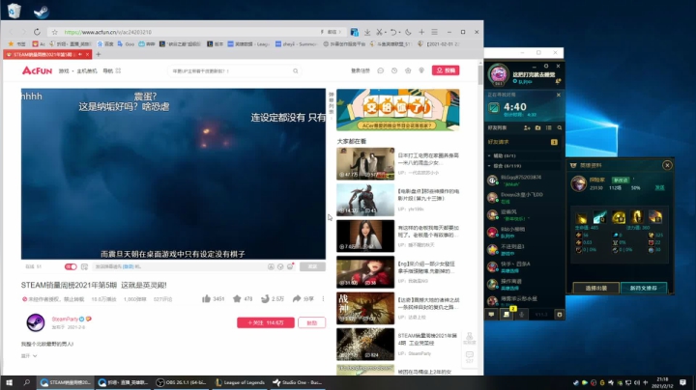Switch to Studio One in the taskbar
The height and width of the screenshot is (390, 696).
pos(298,382)
